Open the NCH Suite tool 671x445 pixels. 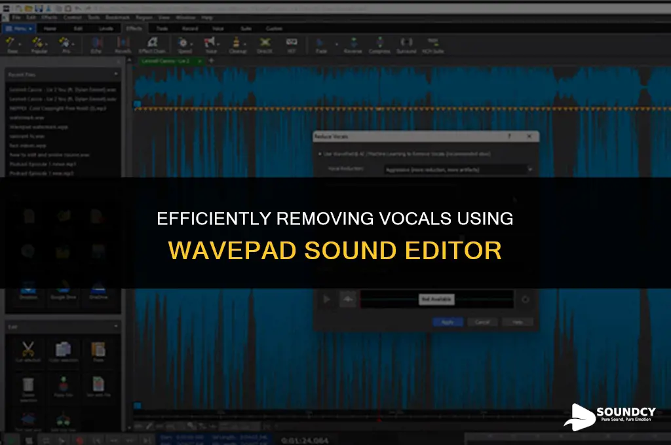tap(432, 45)
